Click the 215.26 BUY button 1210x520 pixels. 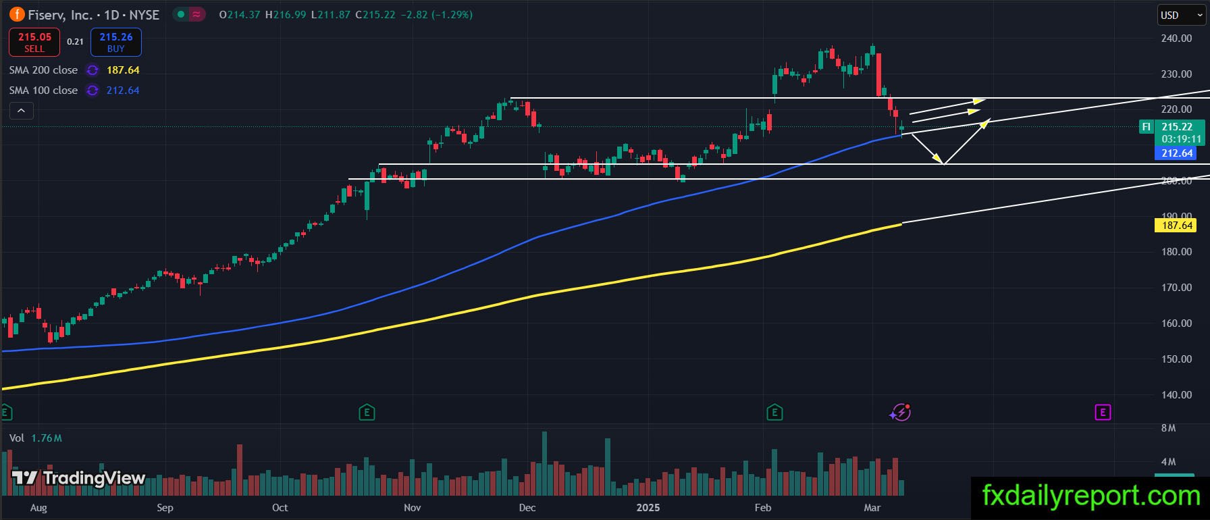point(116,42)
